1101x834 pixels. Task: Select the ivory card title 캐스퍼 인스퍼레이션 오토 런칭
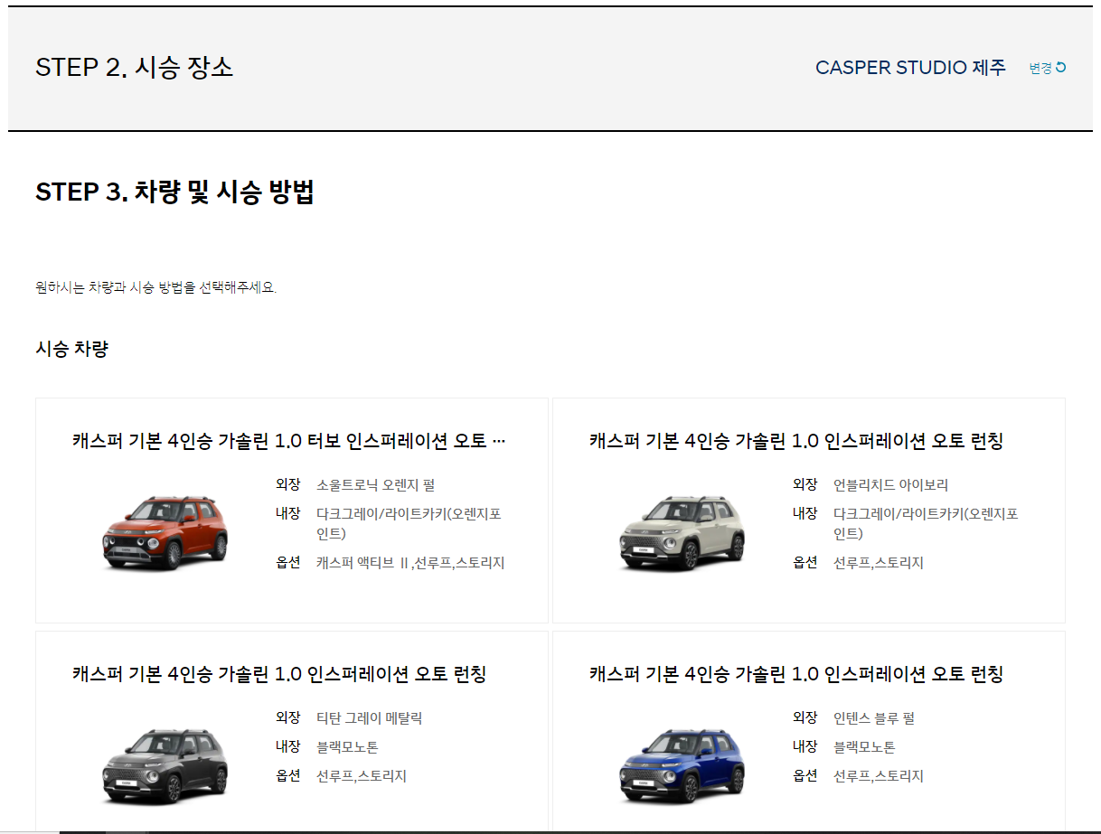[x=796, y=441]
